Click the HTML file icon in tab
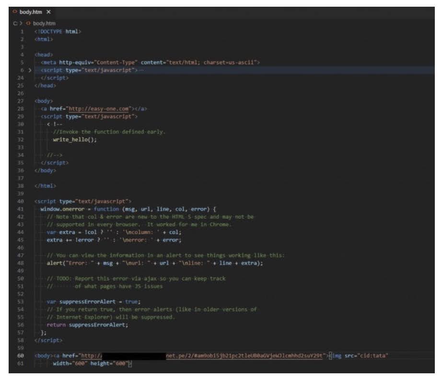Screen dimensions: 442x380 click(15, 12)
